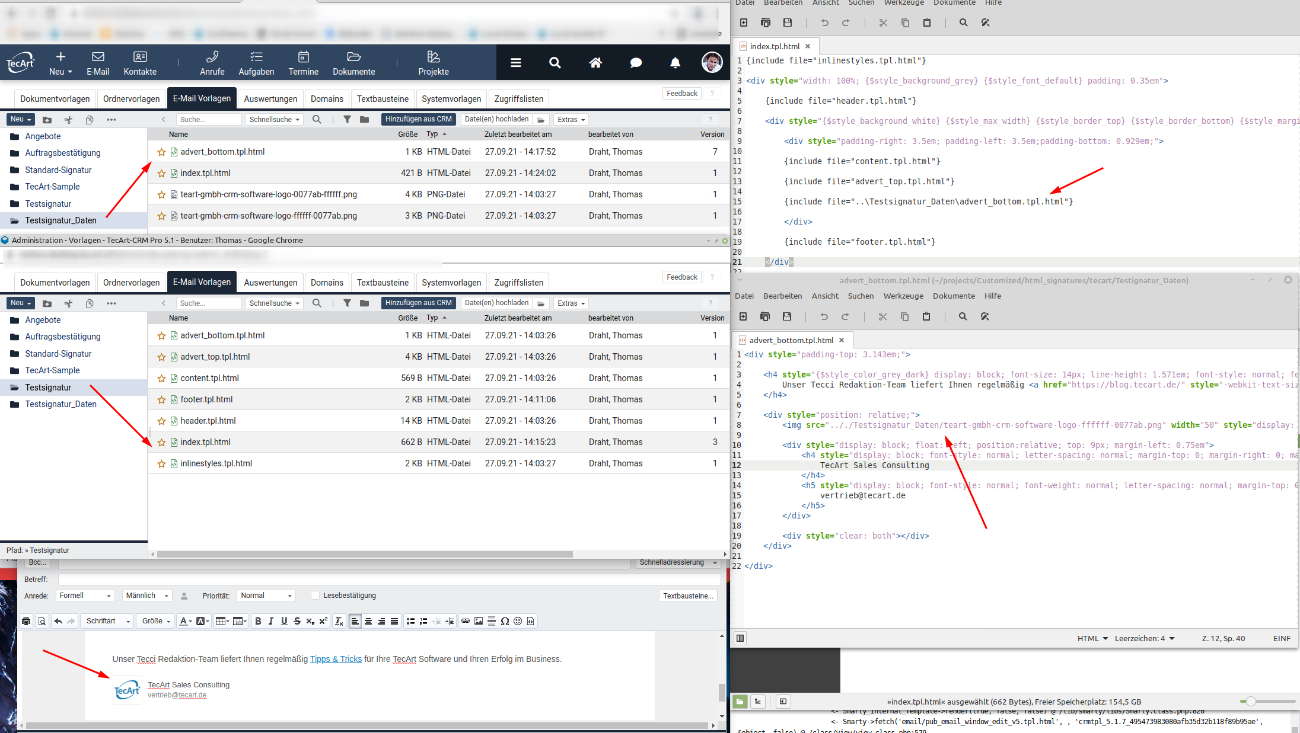The width and height of the screenshot is (1300, 733).
Task: Open the chat bubble icon
Action: (x=636, y=63)
